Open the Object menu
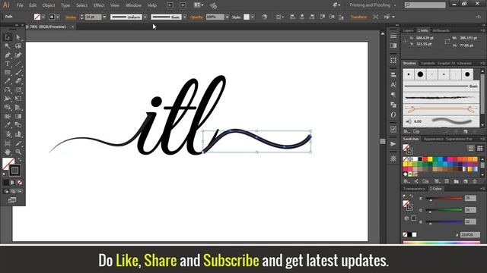 click(49, 5)
